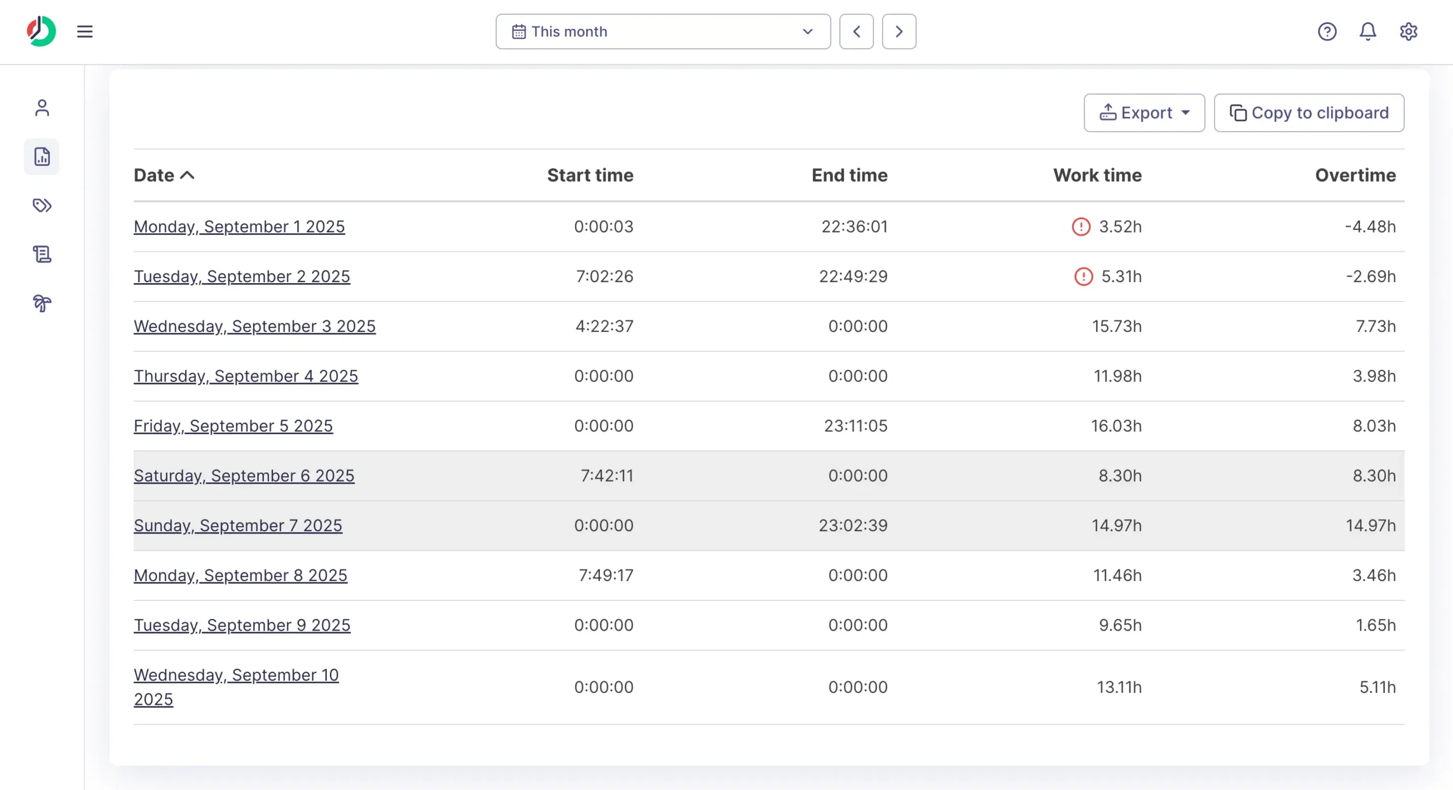Select overtime value -4.48h

[1370, 226]
